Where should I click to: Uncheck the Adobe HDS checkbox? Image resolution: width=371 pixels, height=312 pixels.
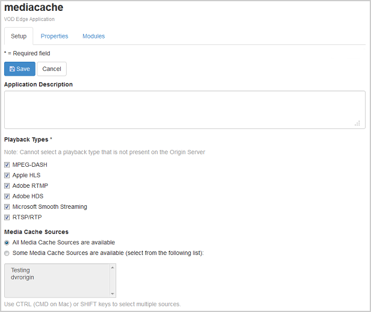coord(7,196)
